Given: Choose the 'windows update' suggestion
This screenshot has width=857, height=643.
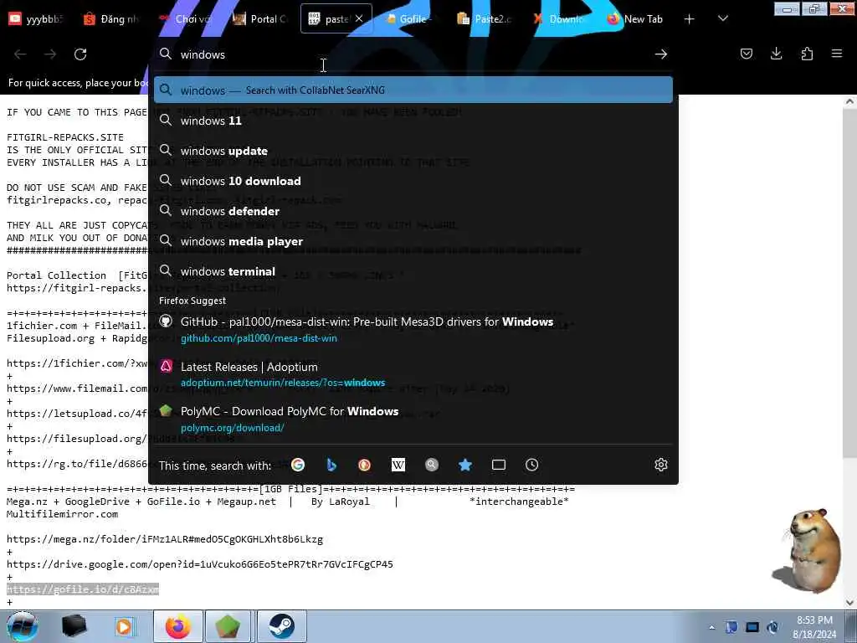Looking at the screenshot, I should pos(413,151).
